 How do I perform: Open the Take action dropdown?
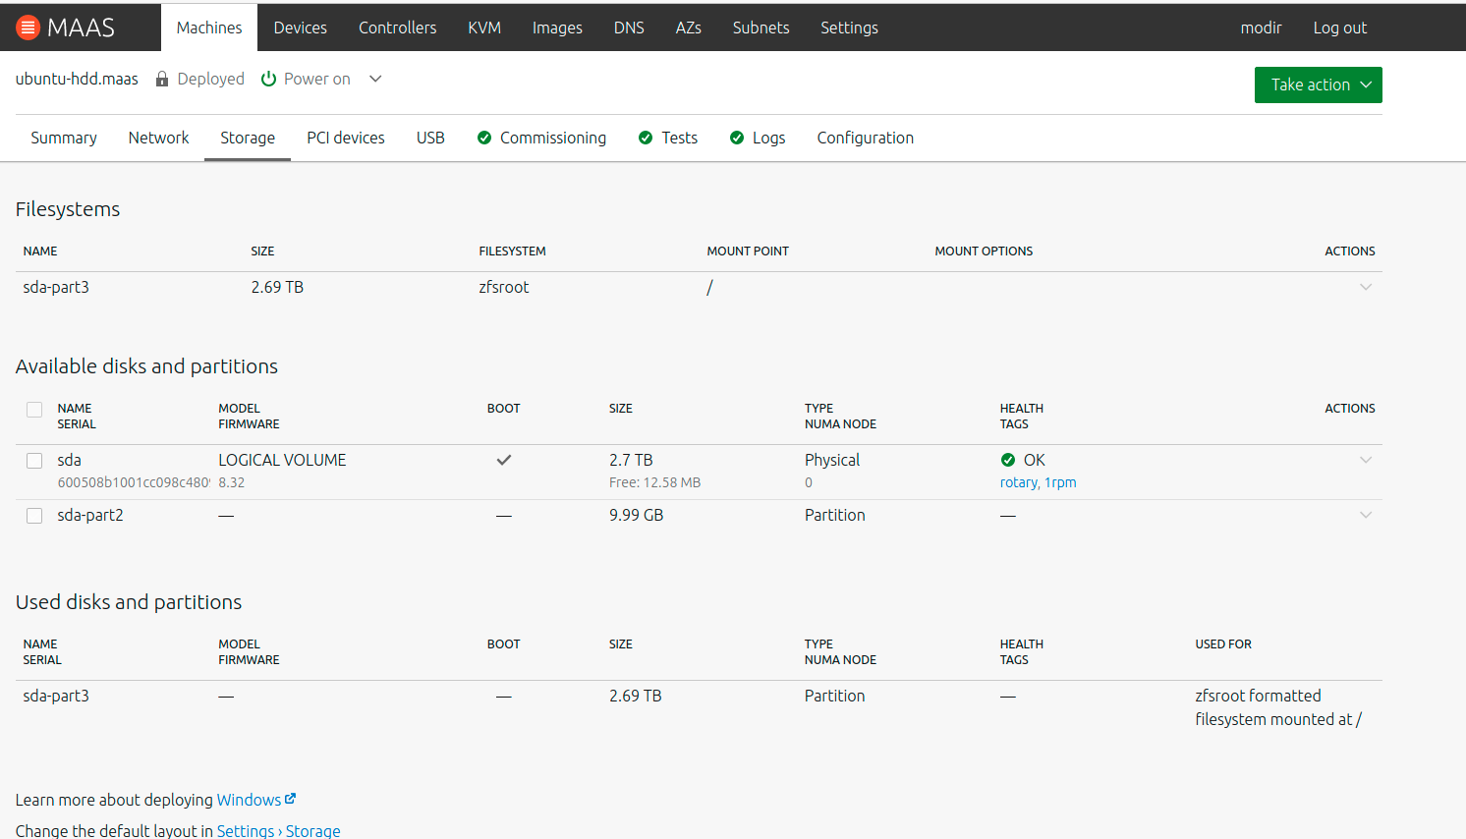pos(1318,85)
